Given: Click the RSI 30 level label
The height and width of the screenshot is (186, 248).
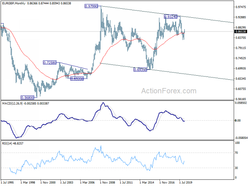Looking at the screenshot, I should pos(236,168).
